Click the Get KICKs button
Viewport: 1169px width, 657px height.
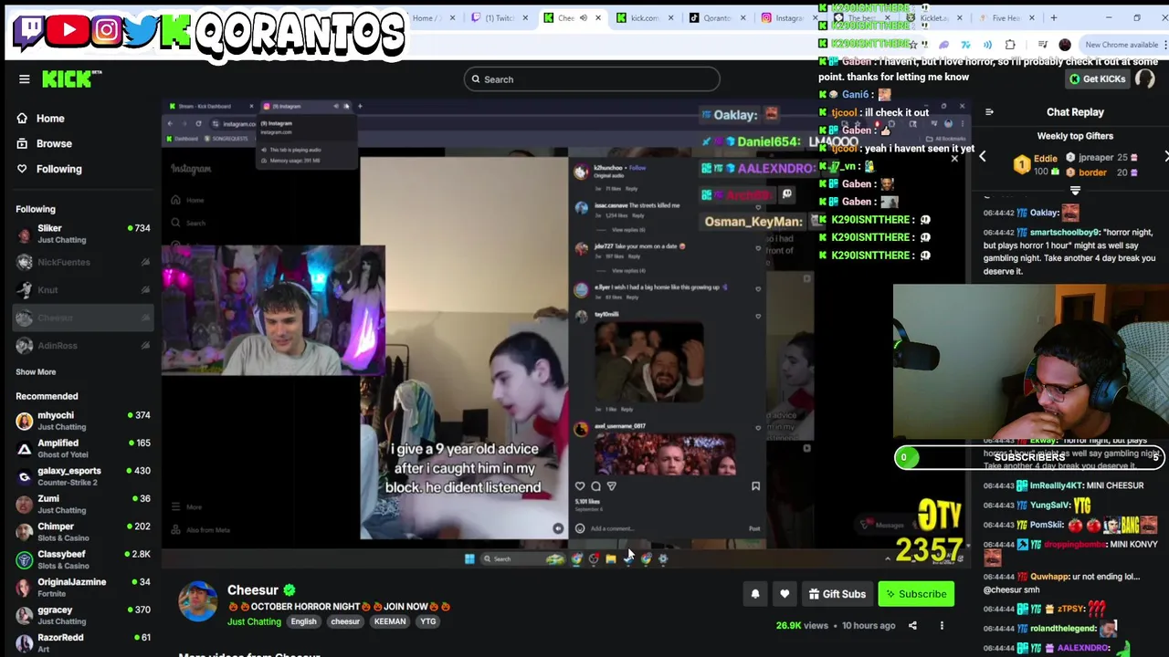(x=1098, y=79)
